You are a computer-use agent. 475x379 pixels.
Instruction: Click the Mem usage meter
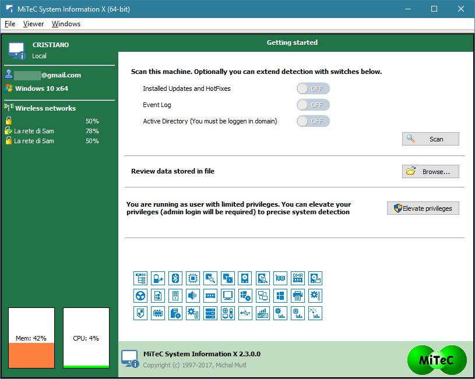[31, 338]
